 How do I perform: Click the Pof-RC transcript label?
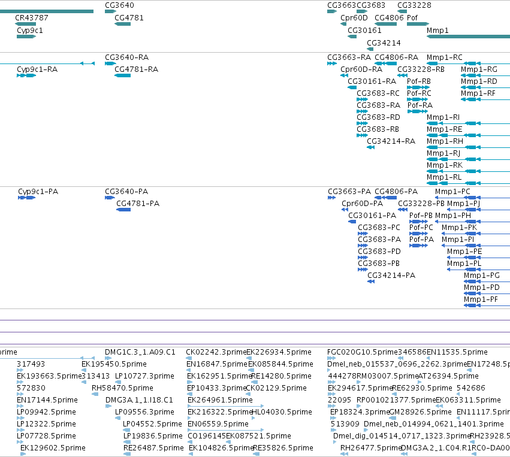pyautogui.click(x=419, y=93)
